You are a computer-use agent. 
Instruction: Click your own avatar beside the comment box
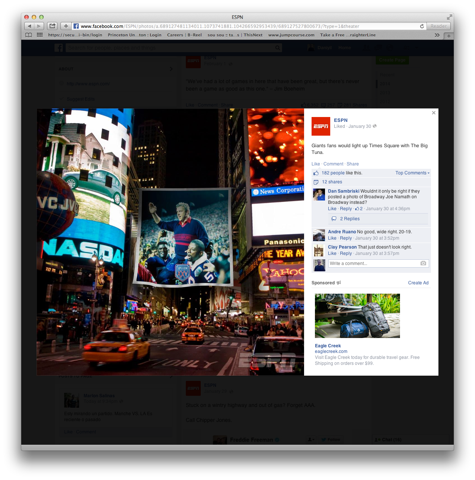point(319,265)
